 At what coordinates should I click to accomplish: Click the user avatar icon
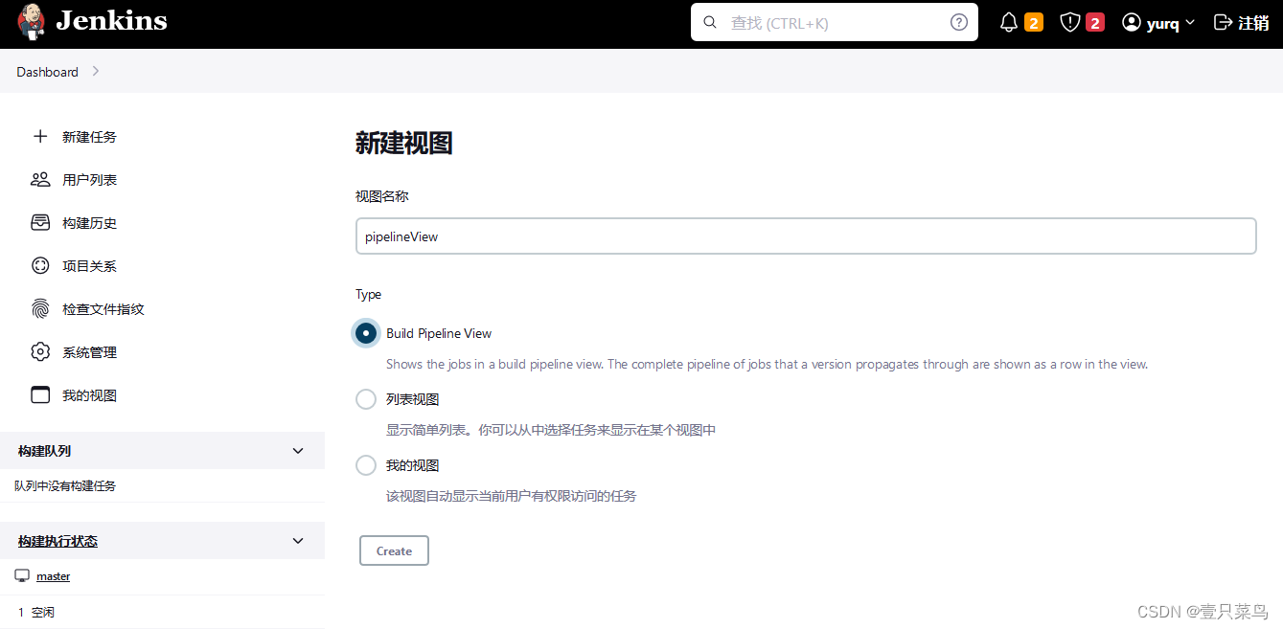pyautogui.click(x=1132, y=22)
